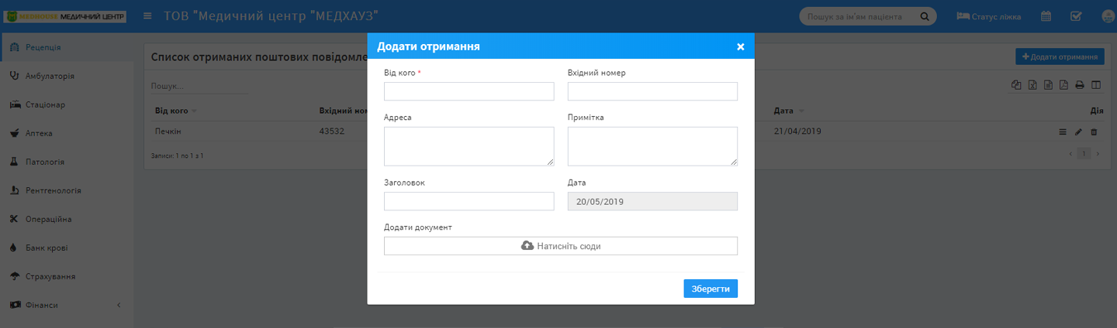This screenshot has height=328, width=1117.
Task: Open the Дата field showing 20/05/2019
Action: [x=652, y=201]
